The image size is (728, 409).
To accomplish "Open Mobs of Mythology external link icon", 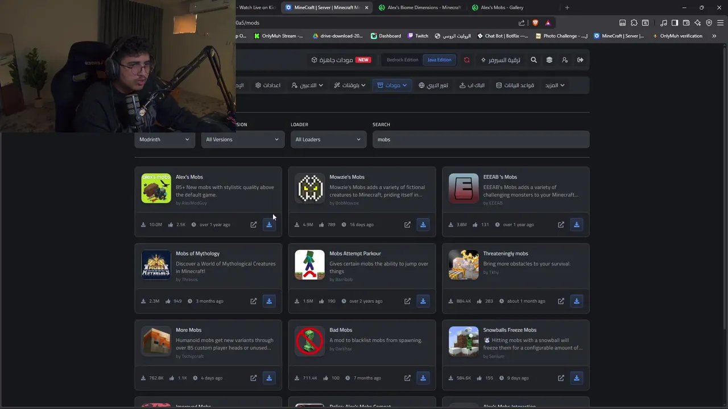I will click(254, 301).
